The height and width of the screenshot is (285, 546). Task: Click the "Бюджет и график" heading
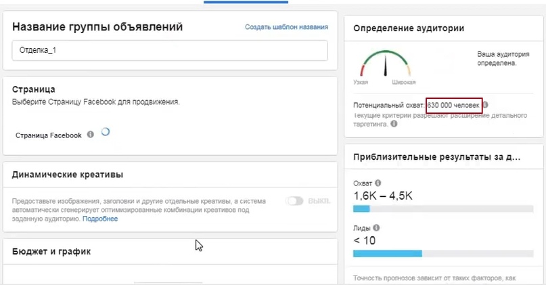coord(51,252)
